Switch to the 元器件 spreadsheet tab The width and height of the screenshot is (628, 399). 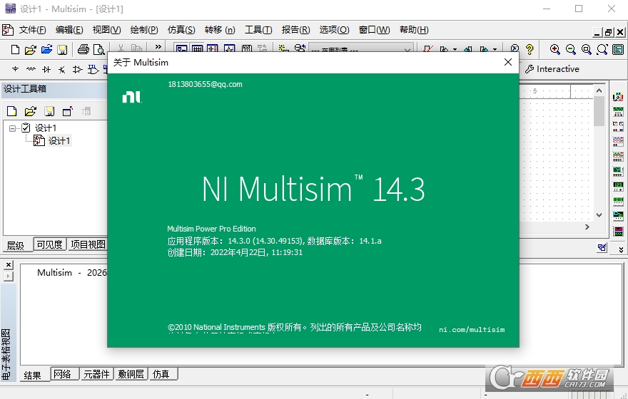(x=96, y=374)
